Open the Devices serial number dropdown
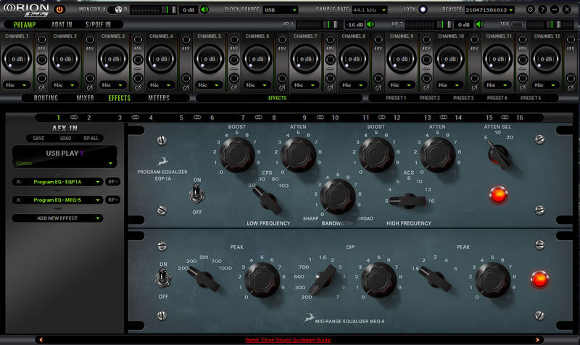 pos(489,10)
